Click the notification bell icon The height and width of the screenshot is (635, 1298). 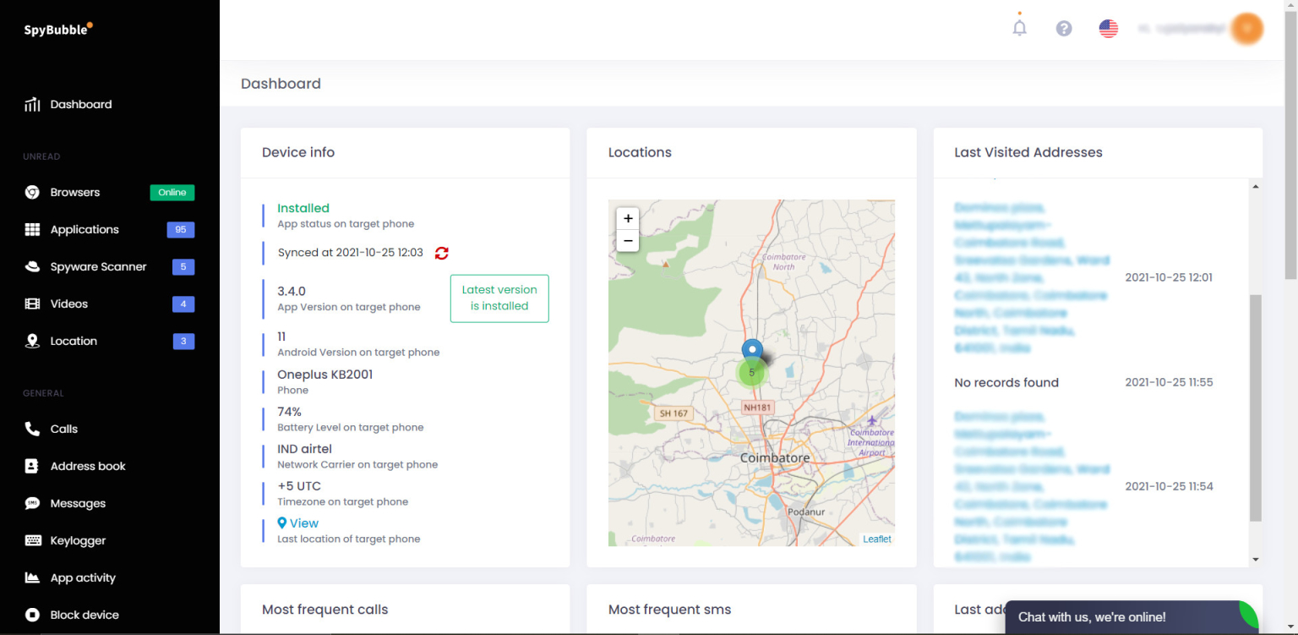[x=1019, y=27]
